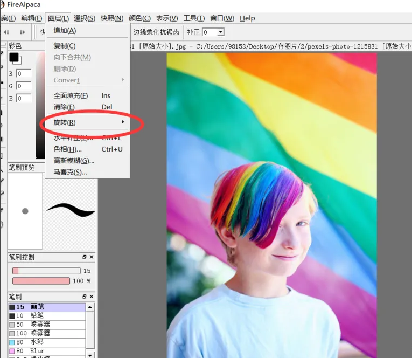
Task: Close the 笔刷 panel
Action: [92, 297]
